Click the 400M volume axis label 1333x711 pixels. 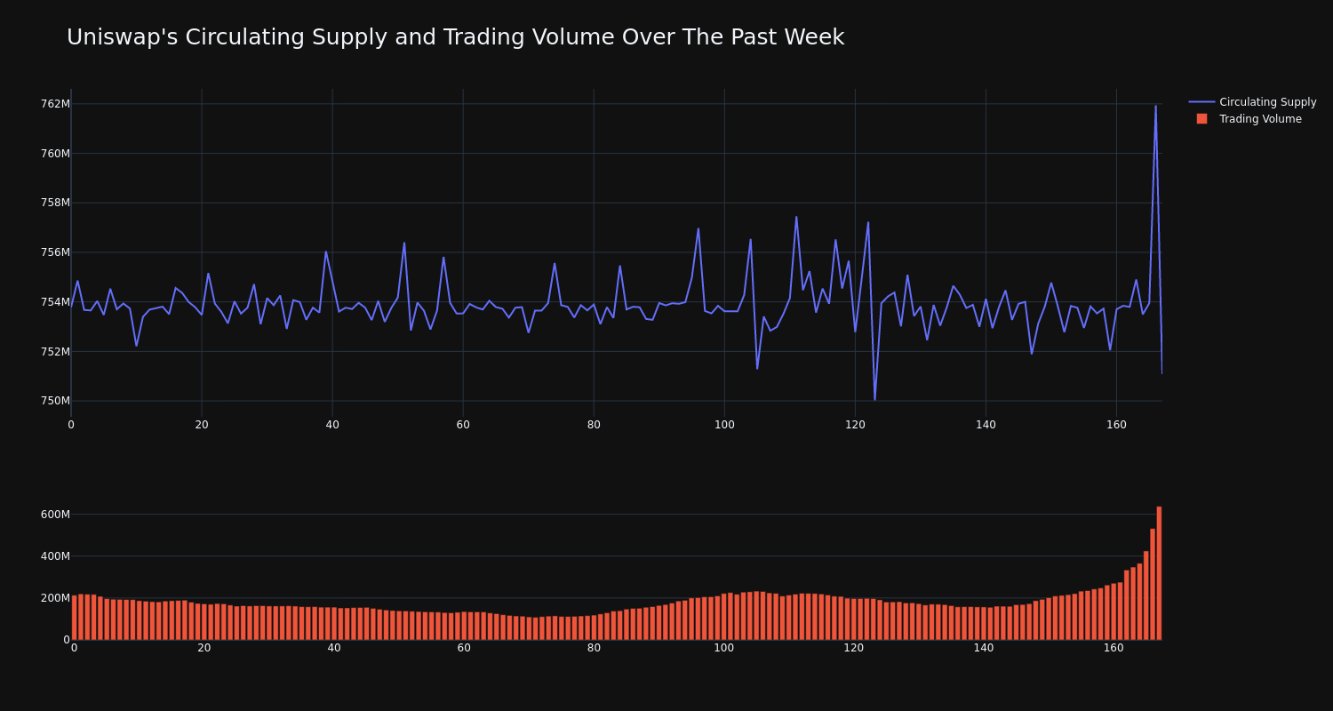coord(55,556)
